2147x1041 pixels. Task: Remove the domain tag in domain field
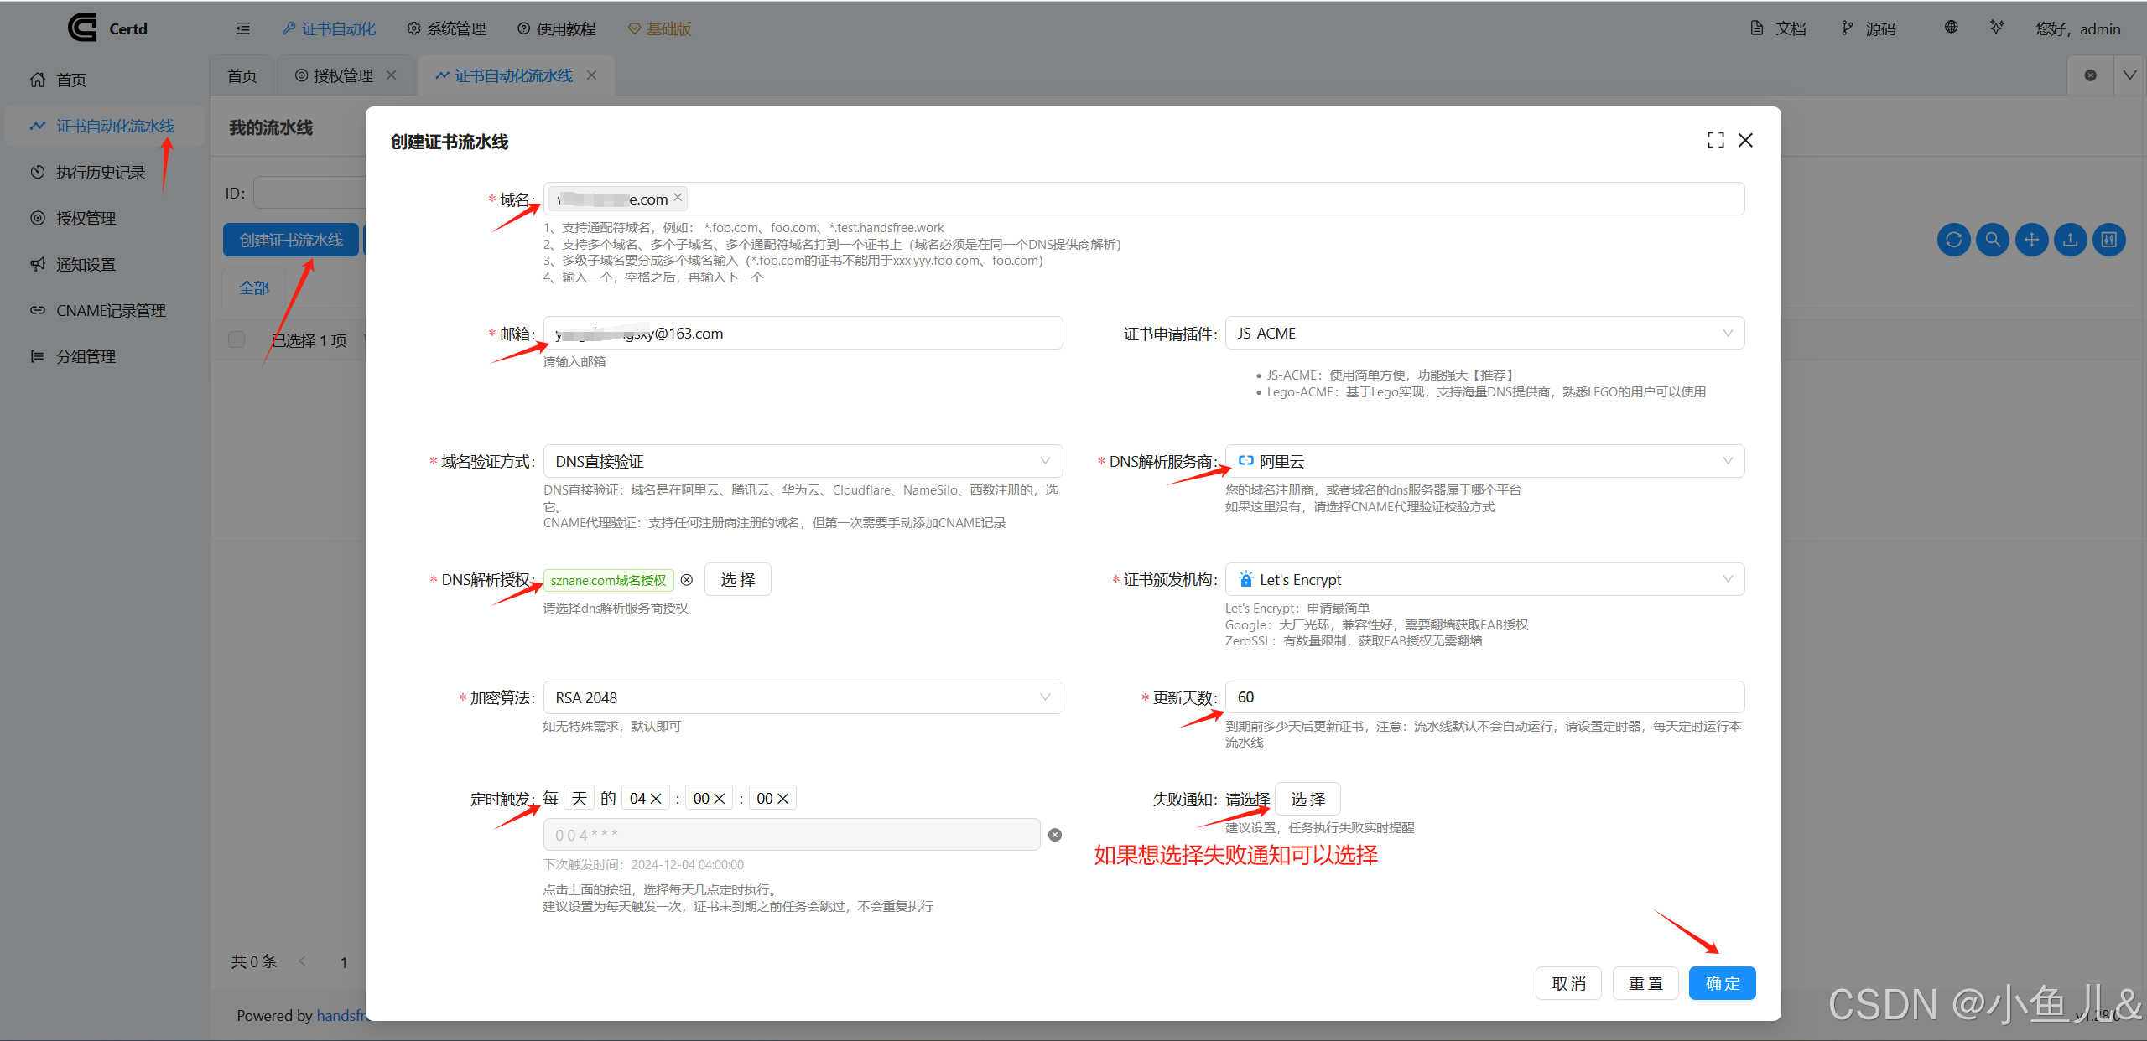[x=678, y=198]
